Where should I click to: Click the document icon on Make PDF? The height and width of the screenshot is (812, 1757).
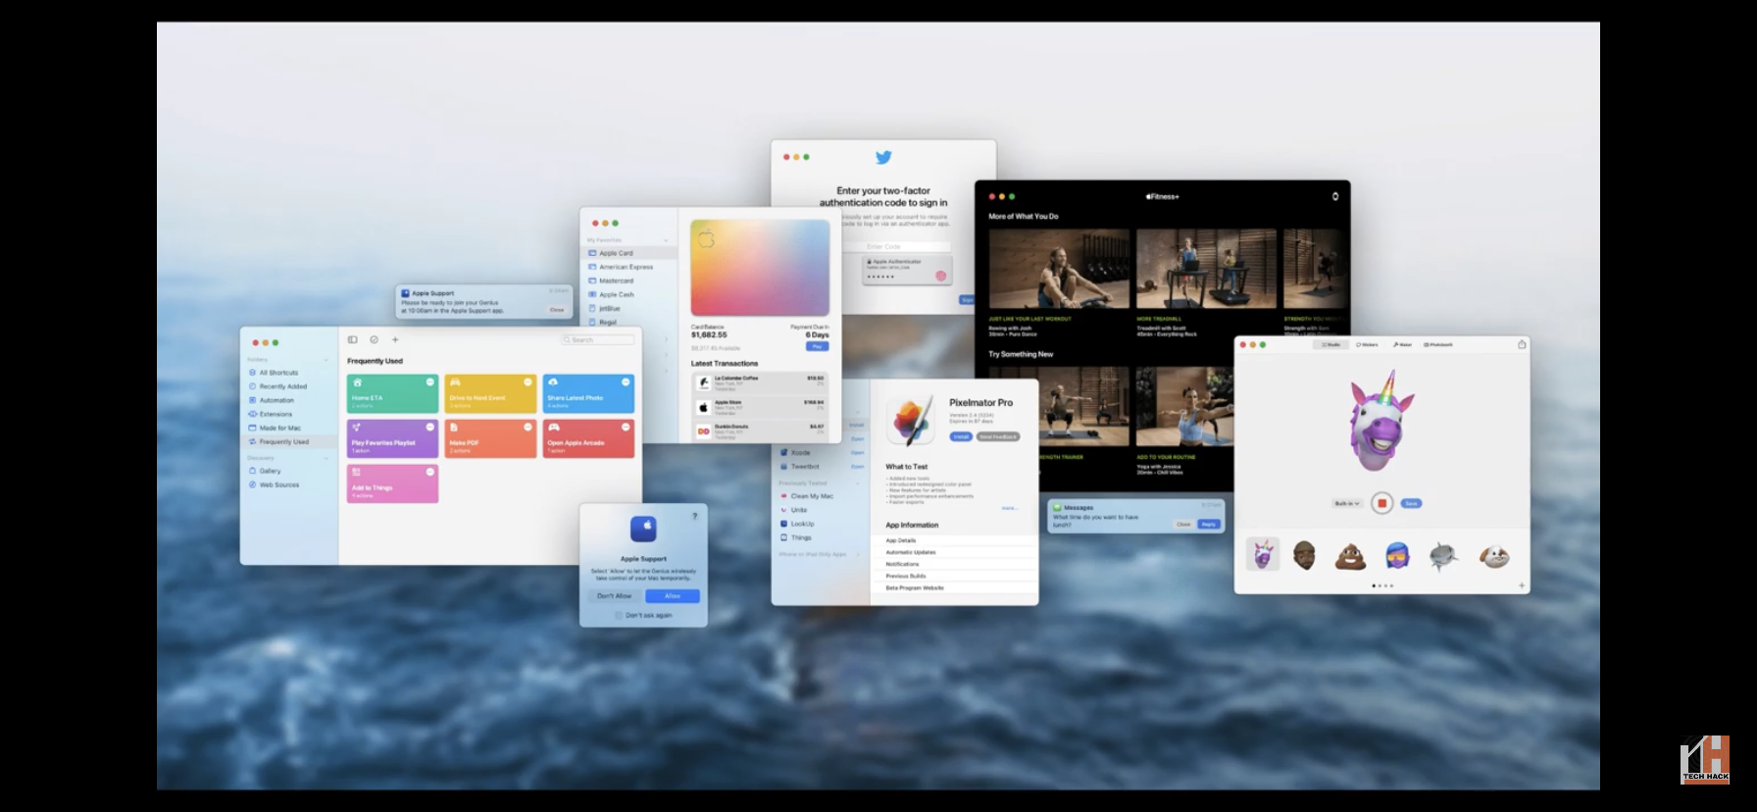pyautogui.click(x=454, y=428)
